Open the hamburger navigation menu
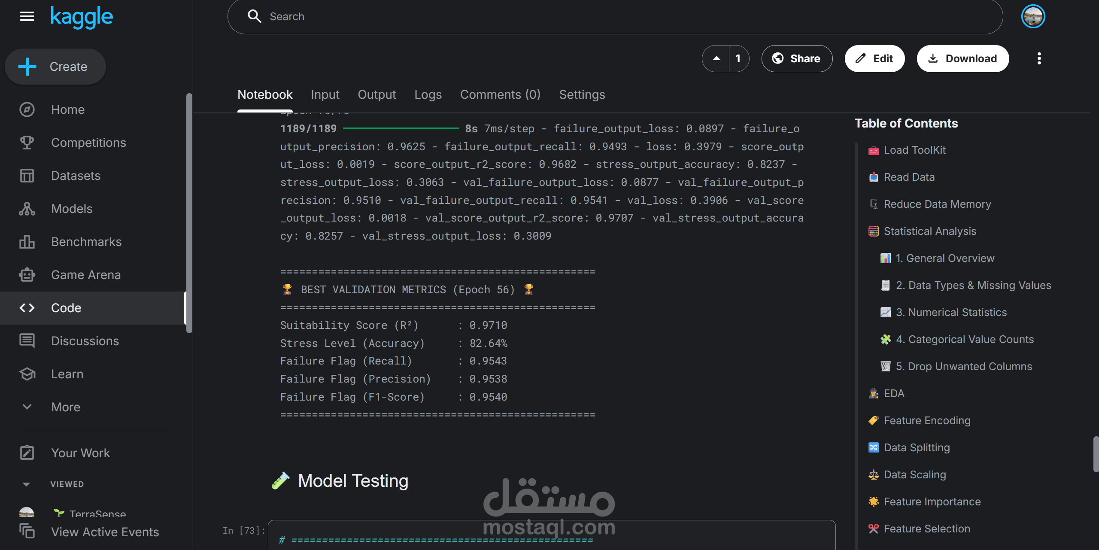The width and height of the screenshot is (1099, 550). click(27, 16)
